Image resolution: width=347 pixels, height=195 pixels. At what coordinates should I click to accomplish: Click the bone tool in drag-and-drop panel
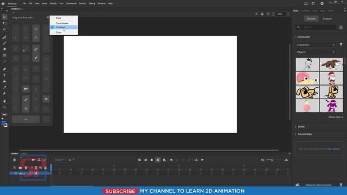point(26,100)
